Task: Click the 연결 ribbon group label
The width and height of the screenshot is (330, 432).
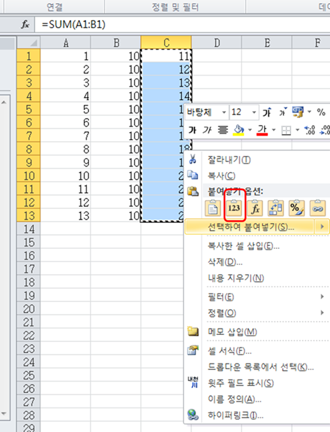Action: [x=55, y=7]
